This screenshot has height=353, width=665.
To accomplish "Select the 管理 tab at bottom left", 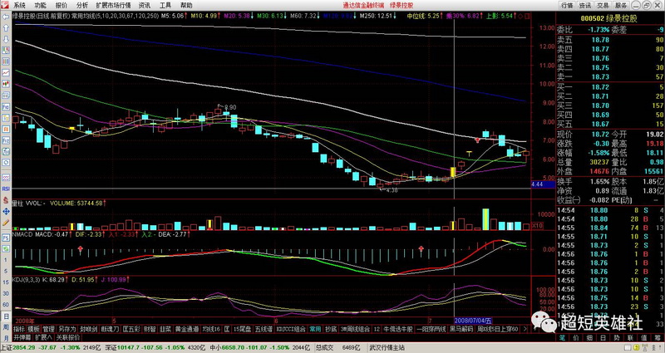I will [47, 329].
